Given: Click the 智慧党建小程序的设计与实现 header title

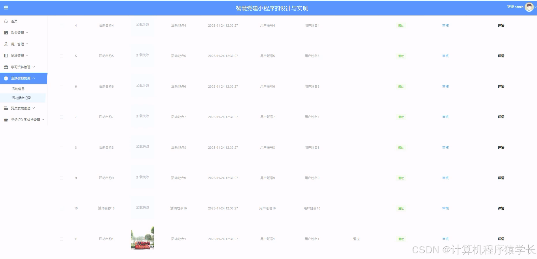Looking at the screenshot, I should click(x=272, y=8).
